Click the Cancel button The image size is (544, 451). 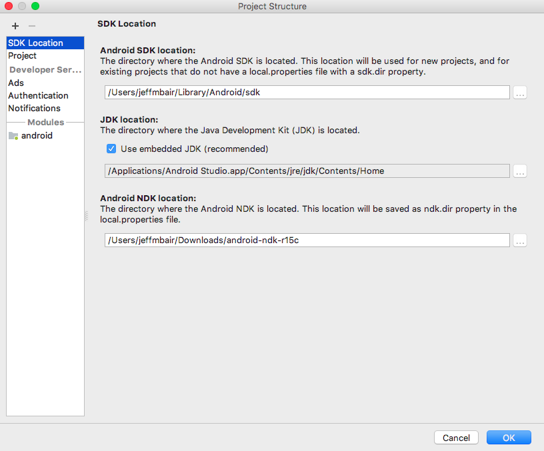(456, 438)
